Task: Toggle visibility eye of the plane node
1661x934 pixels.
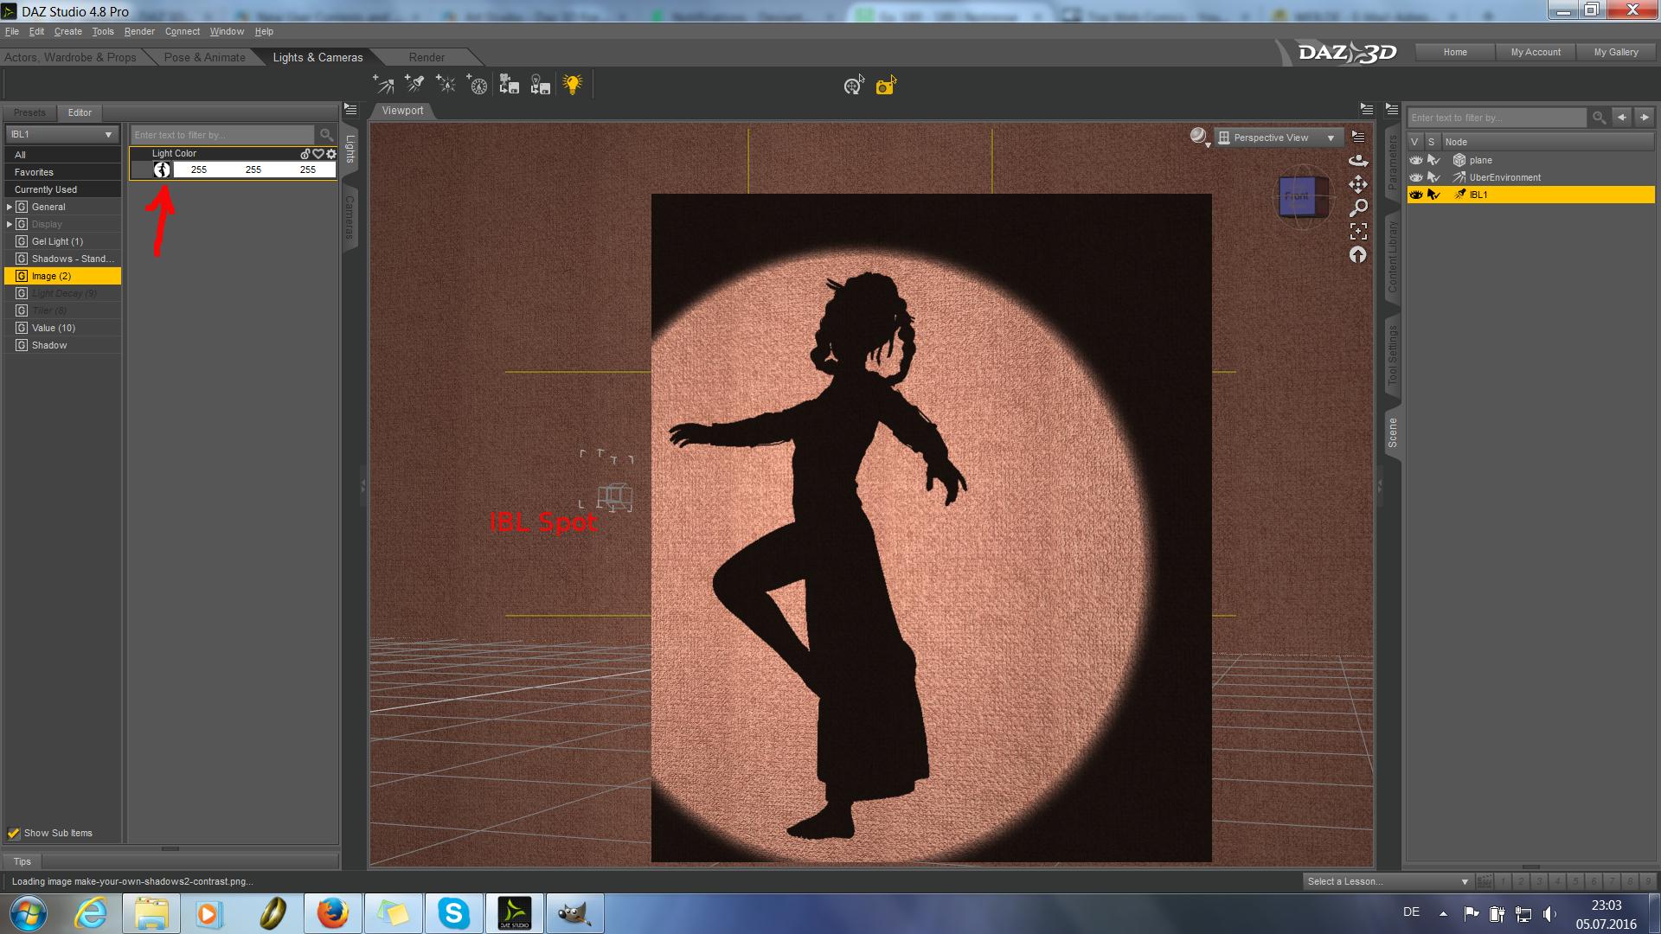Action: pos(1415,160)
